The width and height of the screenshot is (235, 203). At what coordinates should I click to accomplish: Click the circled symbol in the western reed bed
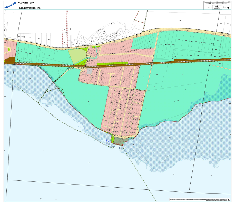click(x=47, y=105)
